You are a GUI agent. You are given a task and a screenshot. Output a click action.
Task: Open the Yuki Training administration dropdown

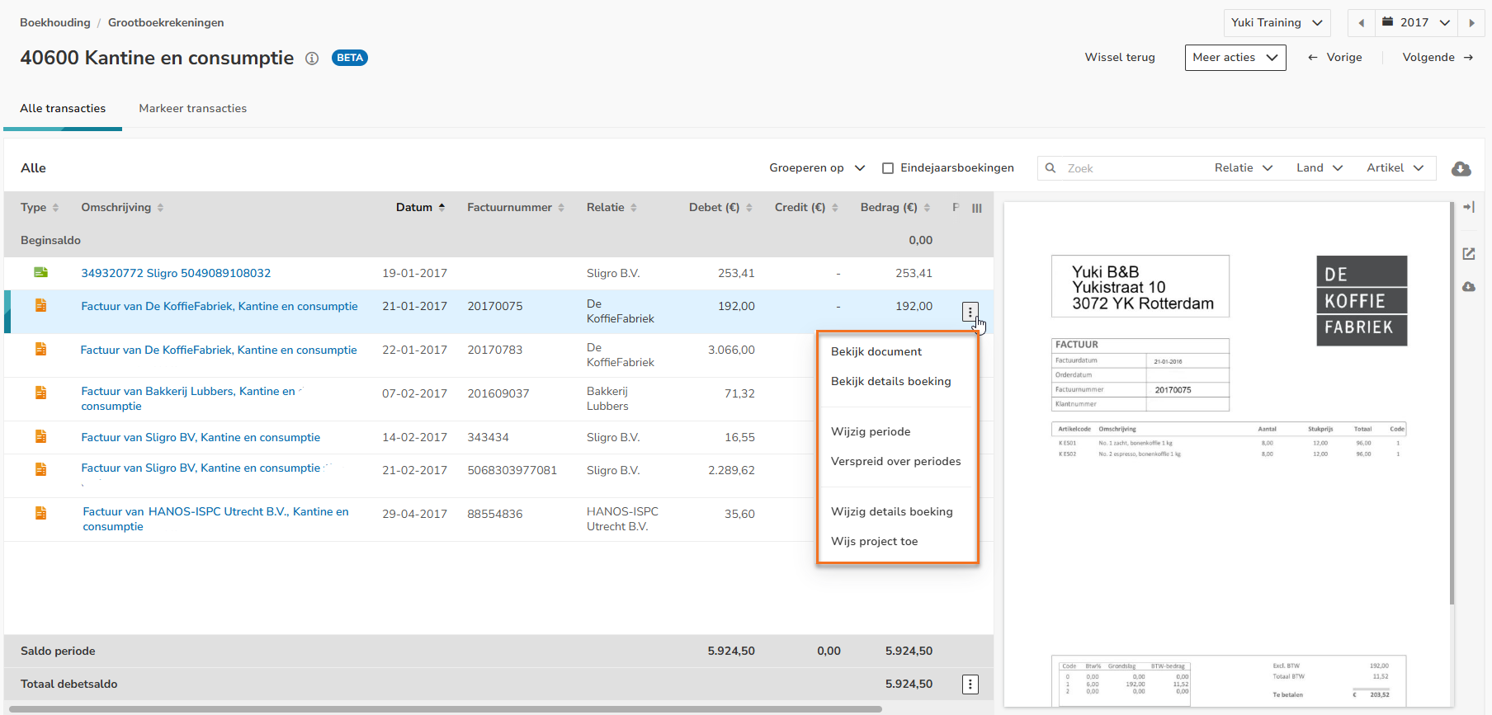pyautogui.click(x=1276, y=23)
